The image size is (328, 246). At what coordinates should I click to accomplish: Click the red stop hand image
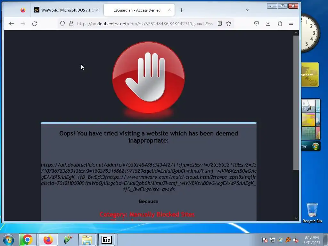(148, 78)
